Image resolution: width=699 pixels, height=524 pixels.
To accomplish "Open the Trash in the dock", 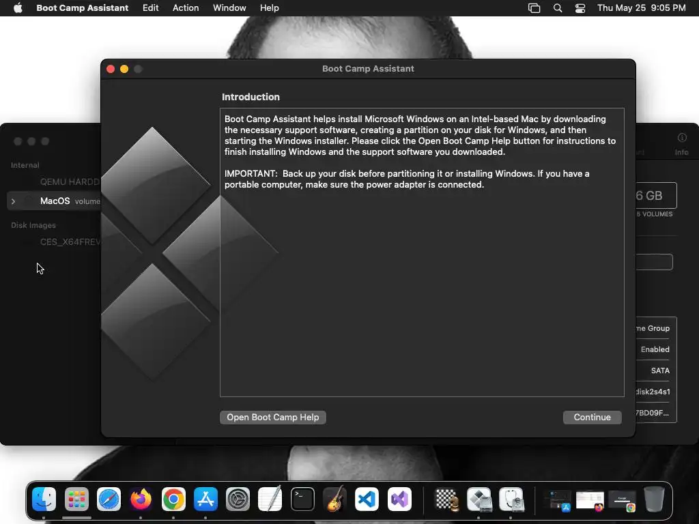I will coord(654,499).
